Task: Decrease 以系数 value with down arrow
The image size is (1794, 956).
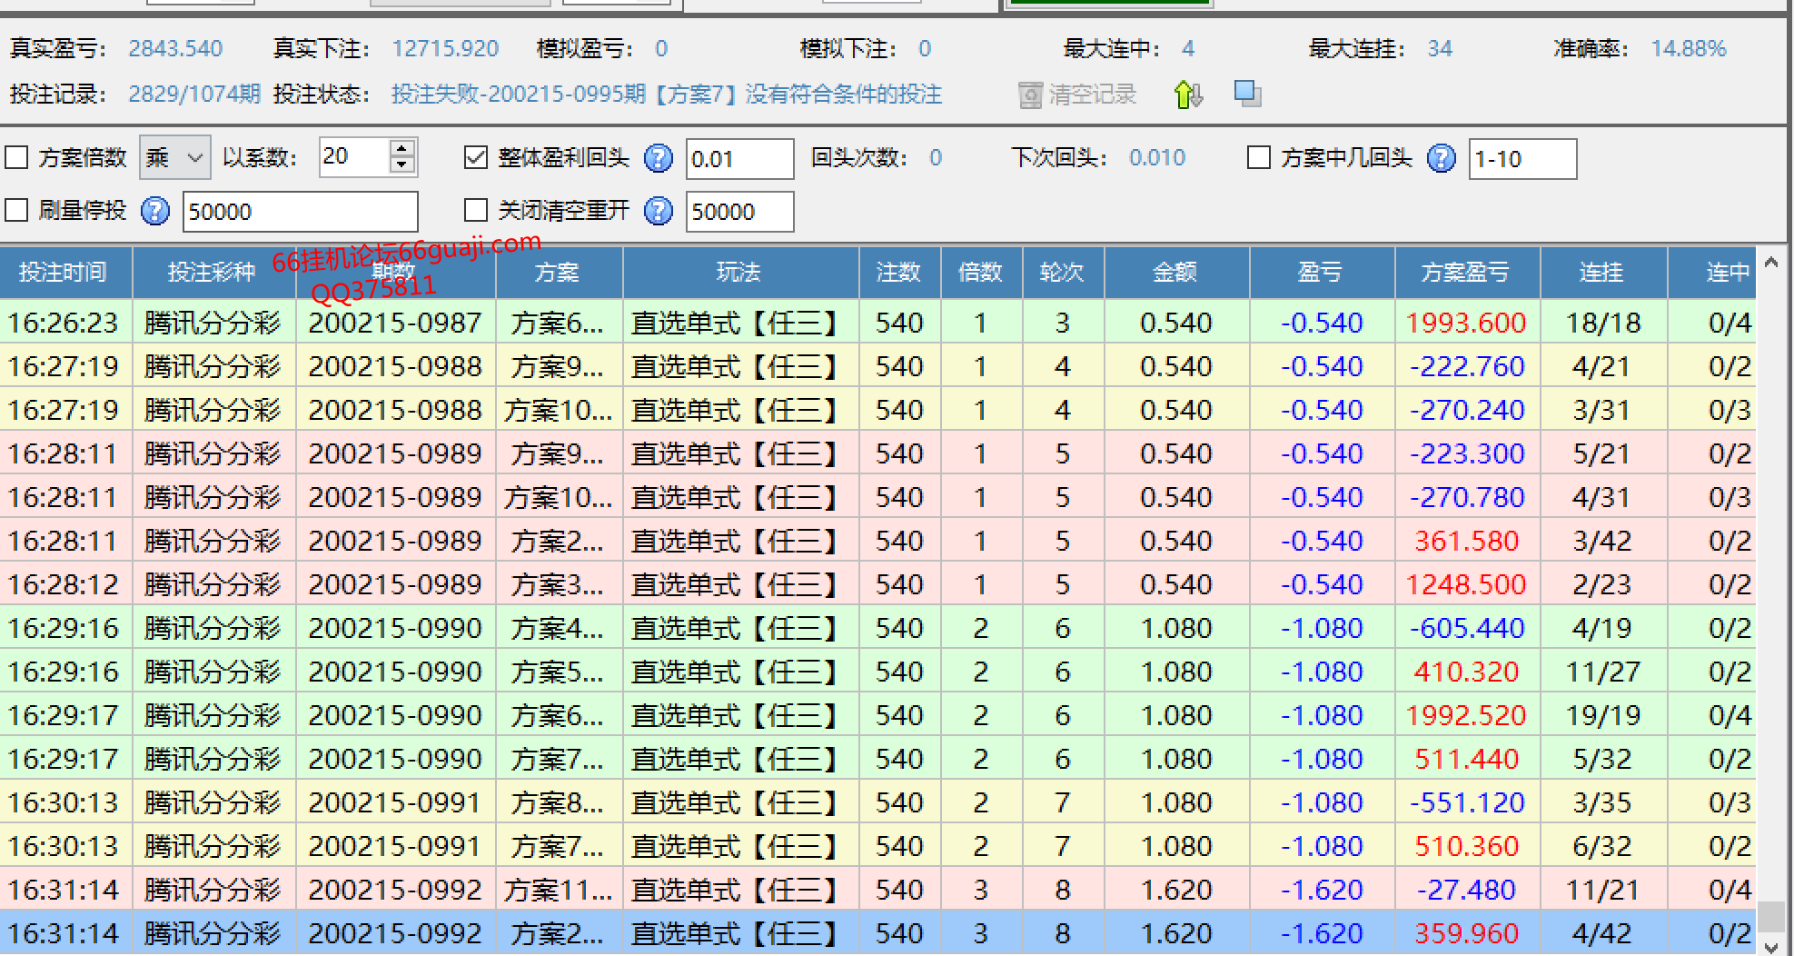Action: (402, 165)
